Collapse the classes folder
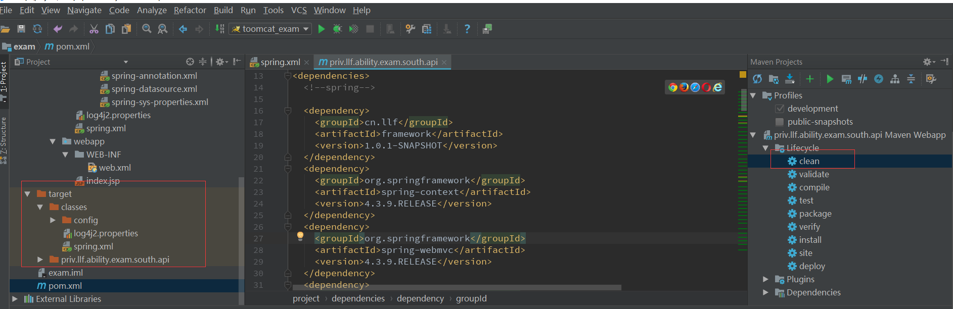This screenshot has width=953, height=309. click(40, 207)
